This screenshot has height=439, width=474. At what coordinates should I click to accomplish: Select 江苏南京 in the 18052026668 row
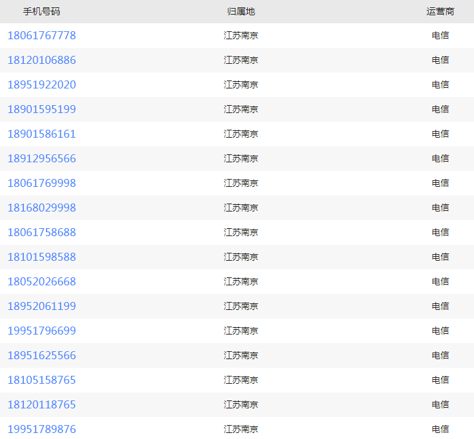pos(241,281)
